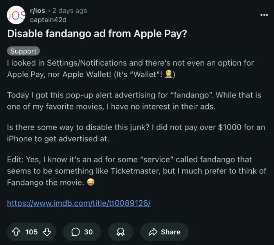Screen dimensions: 274x245
Task: Give an award with the ribbon icon
Action: point(121,232)
